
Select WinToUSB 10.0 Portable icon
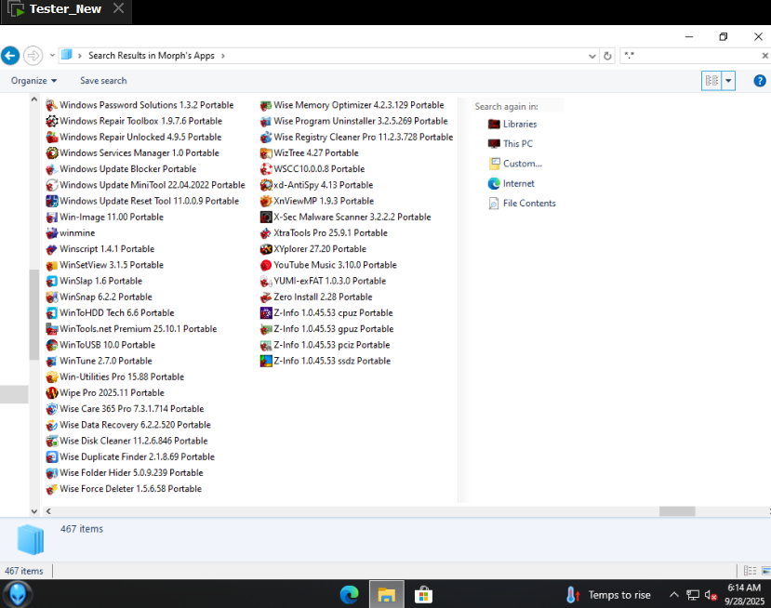coord(52,345)
